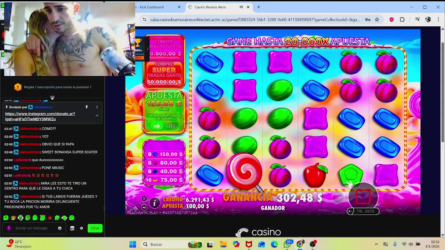Click the browser address bar URL
Viewport: 445px width, 250px height.
tap(255, 20)
